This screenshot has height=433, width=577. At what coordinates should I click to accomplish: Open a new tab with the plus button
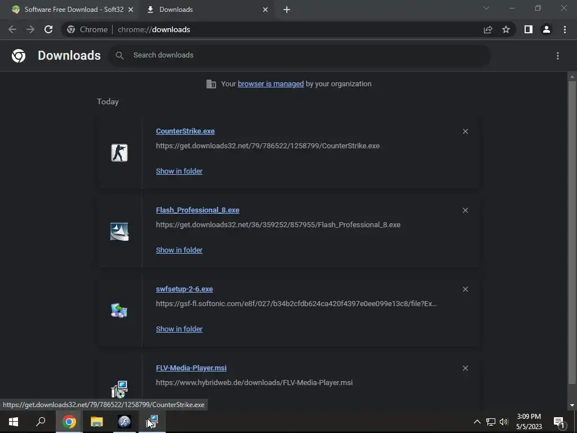point(287,10)
